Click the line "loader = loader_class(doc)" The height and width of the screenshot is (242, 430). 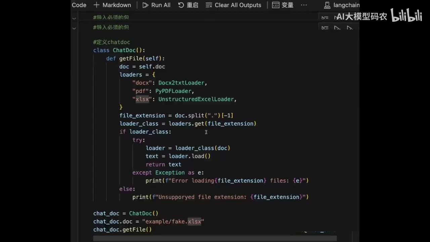click(x=188, y=148)
